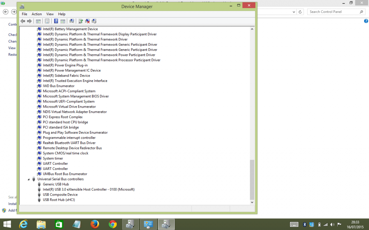Scan for hardware changes via toolbar icon
Screen dimensions: 369x230
coord(72,21)
